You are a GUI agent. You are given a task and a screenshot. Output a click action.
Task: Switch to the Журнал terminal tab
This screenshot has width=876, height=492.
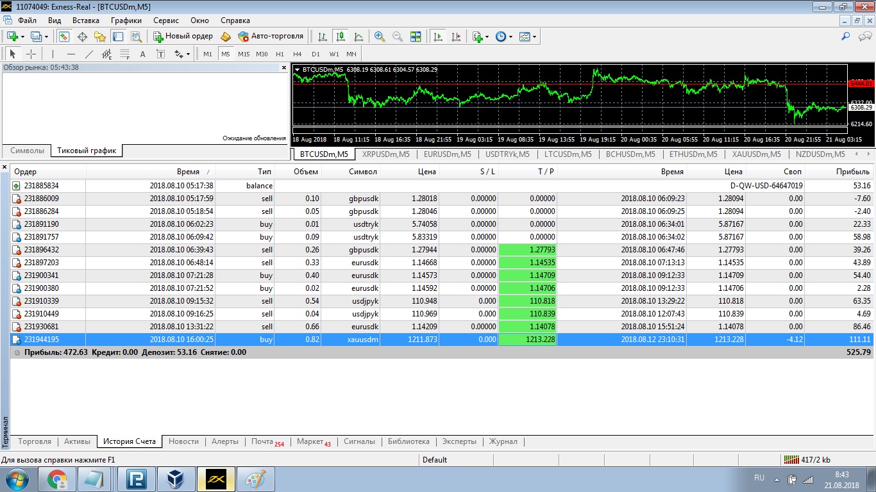503,441
